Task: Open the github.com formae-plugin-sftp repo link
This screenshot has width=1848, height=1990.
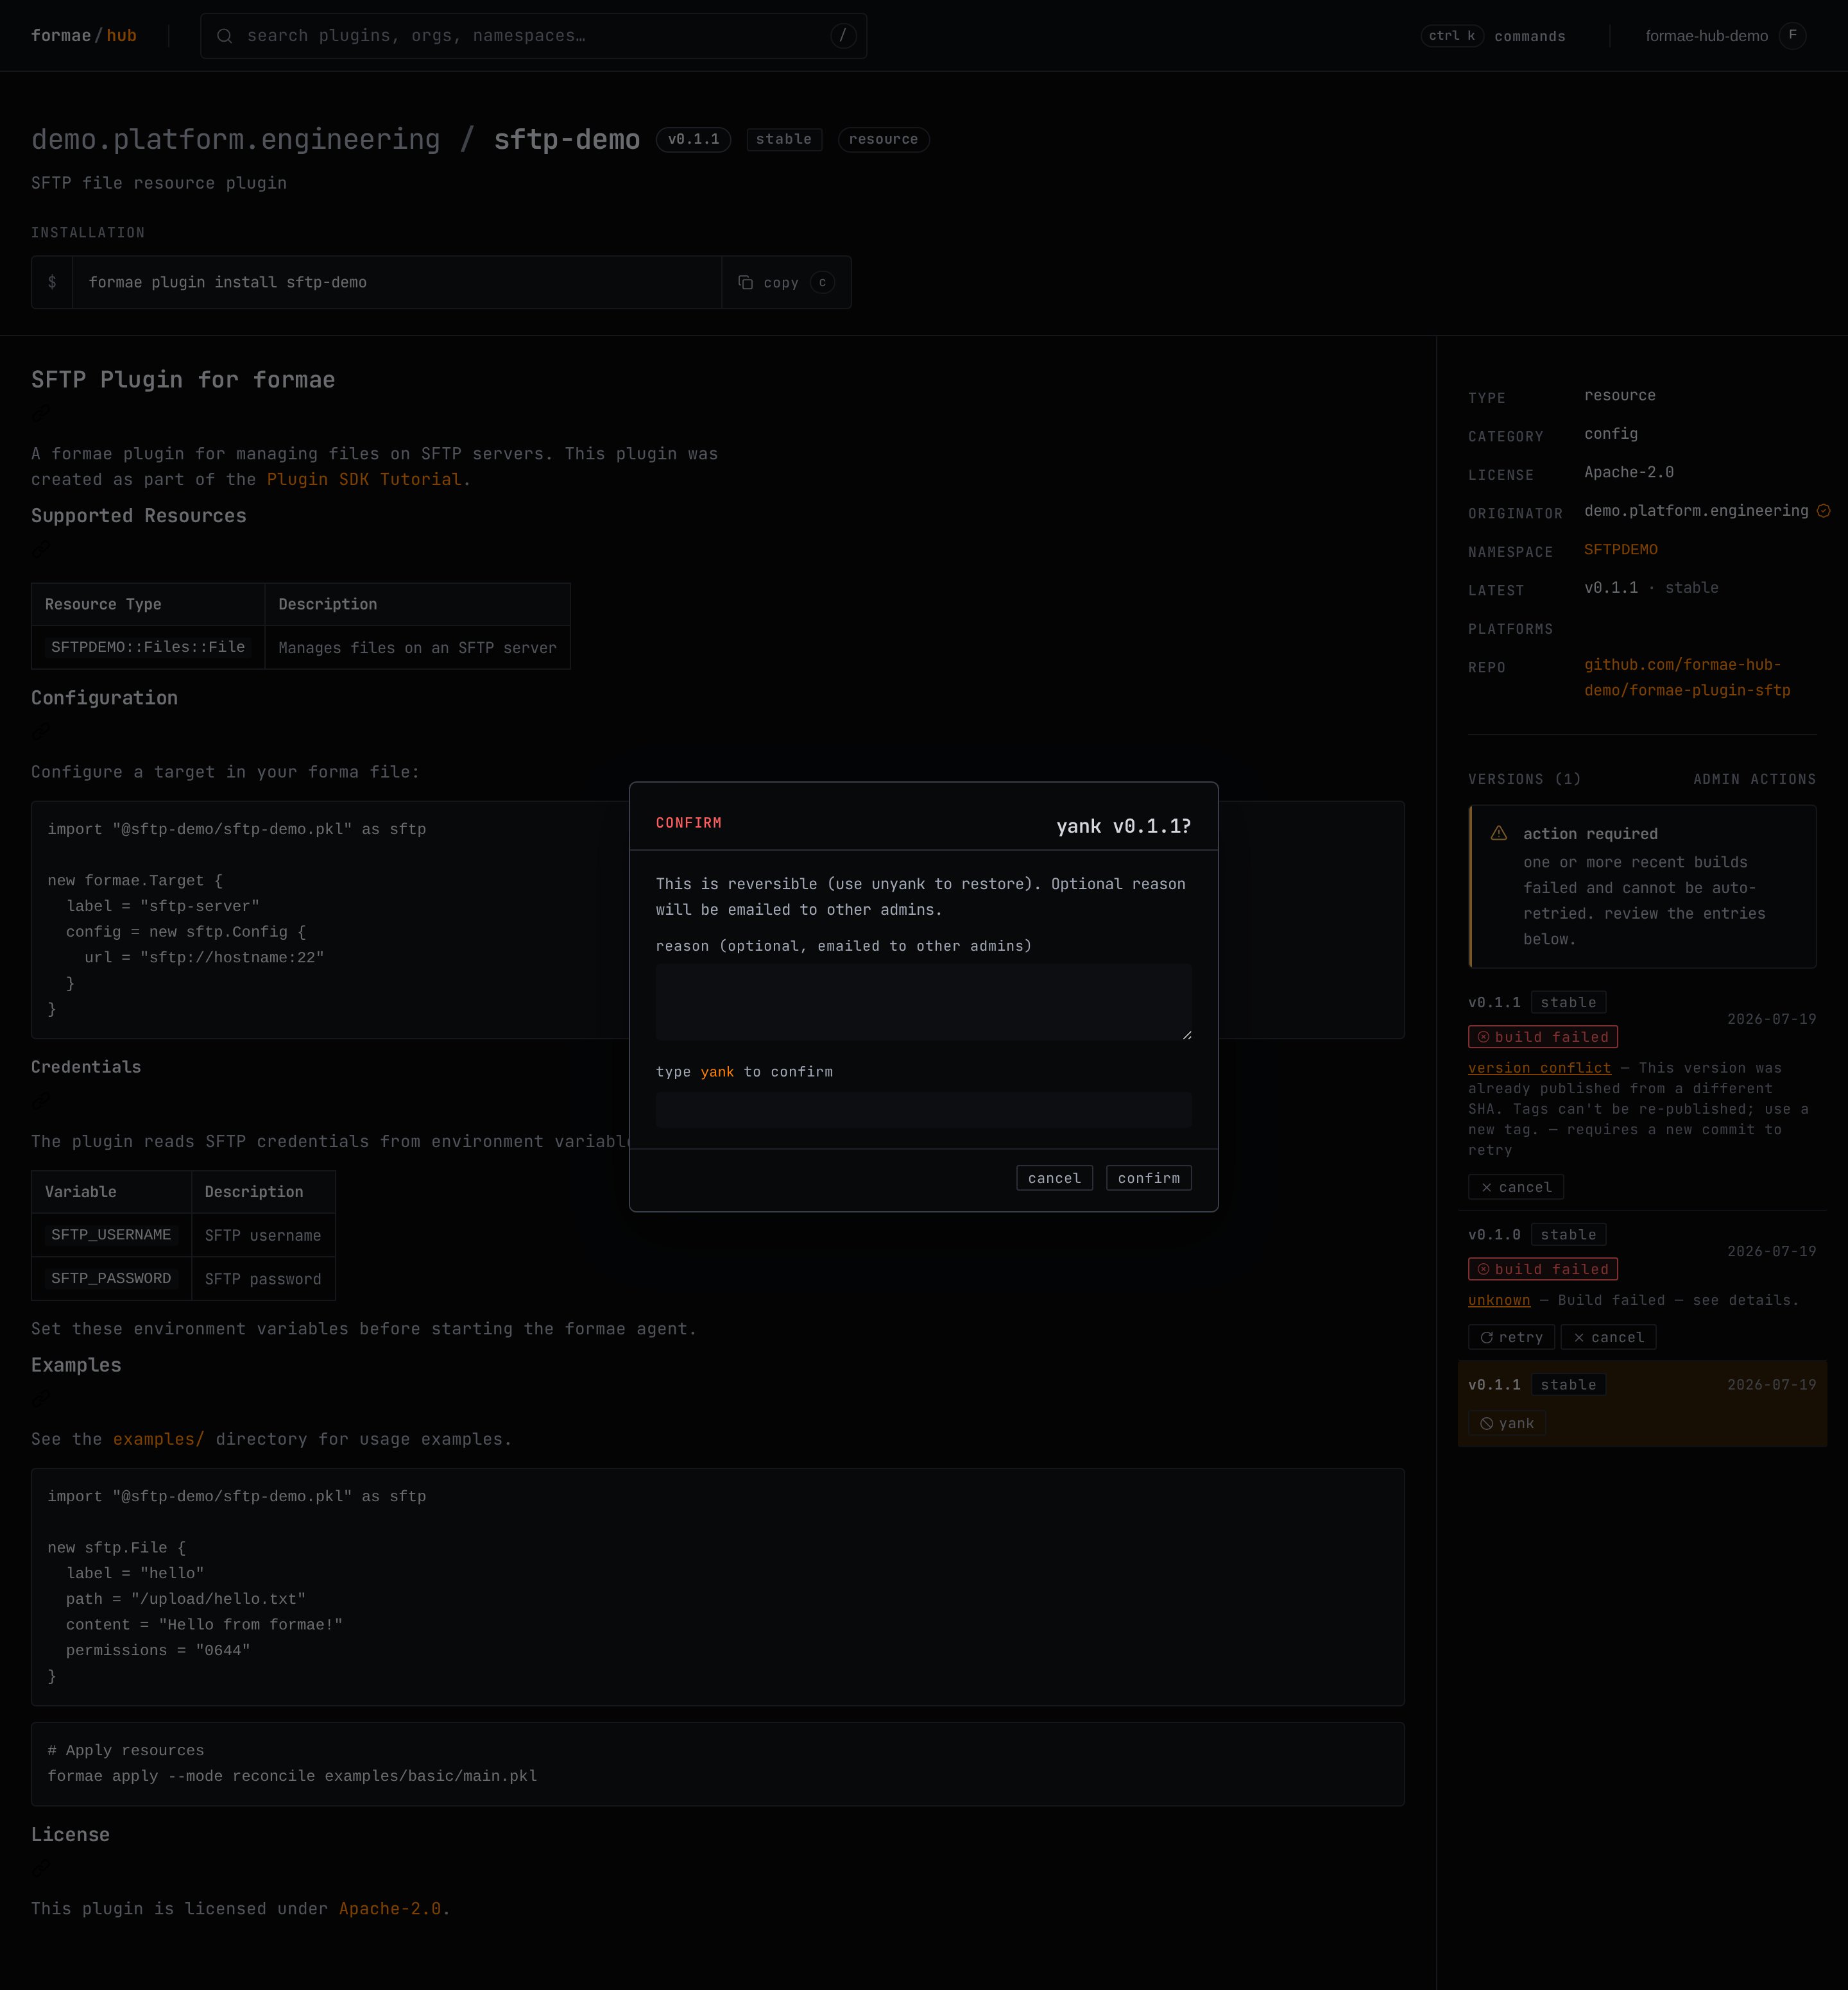Action: point(1687,677)
